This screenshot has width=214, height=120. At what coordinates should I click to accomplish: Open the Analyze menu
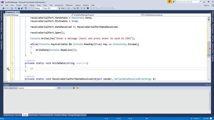pyautogui.click(x=78, y=5)
